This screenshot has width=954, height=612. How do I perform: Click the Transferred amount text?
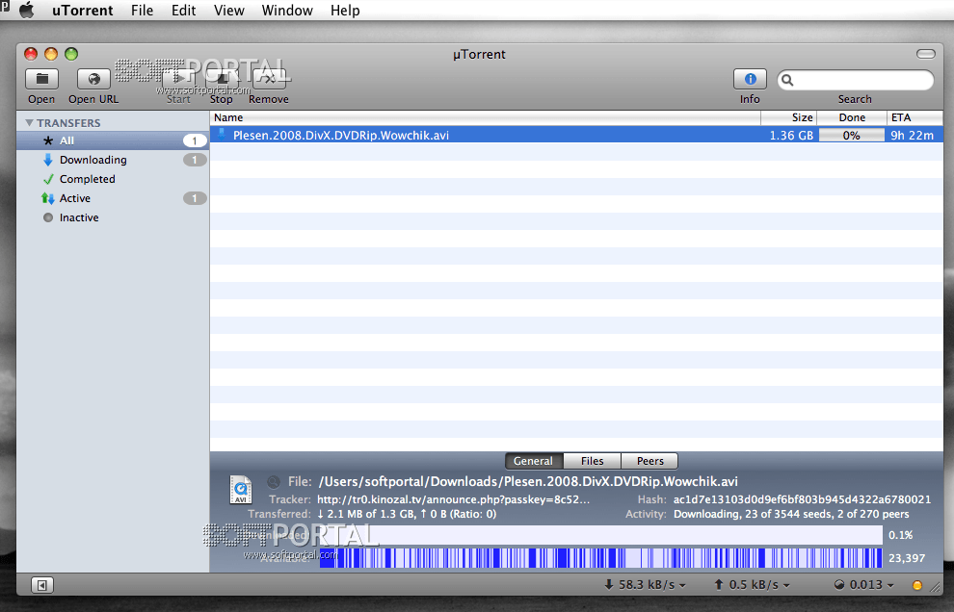coord(407,514)
